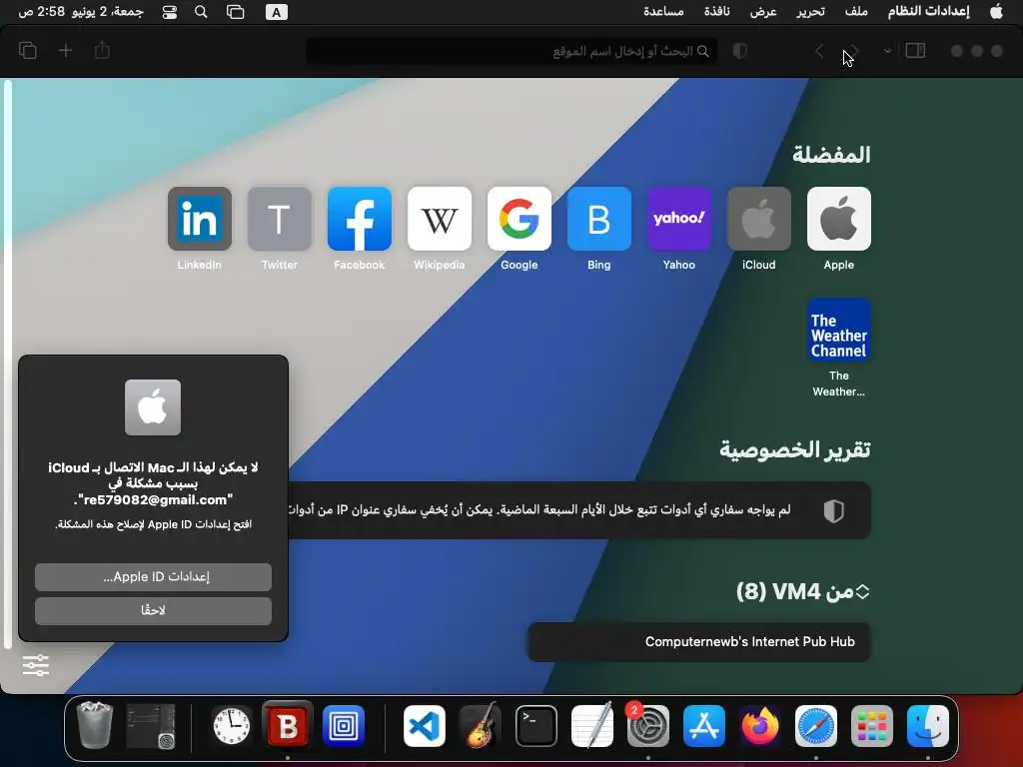Viewport: 1023px width, 767px height.
Task: Toggle the Safari sidebar
Action: coord(915,50)
